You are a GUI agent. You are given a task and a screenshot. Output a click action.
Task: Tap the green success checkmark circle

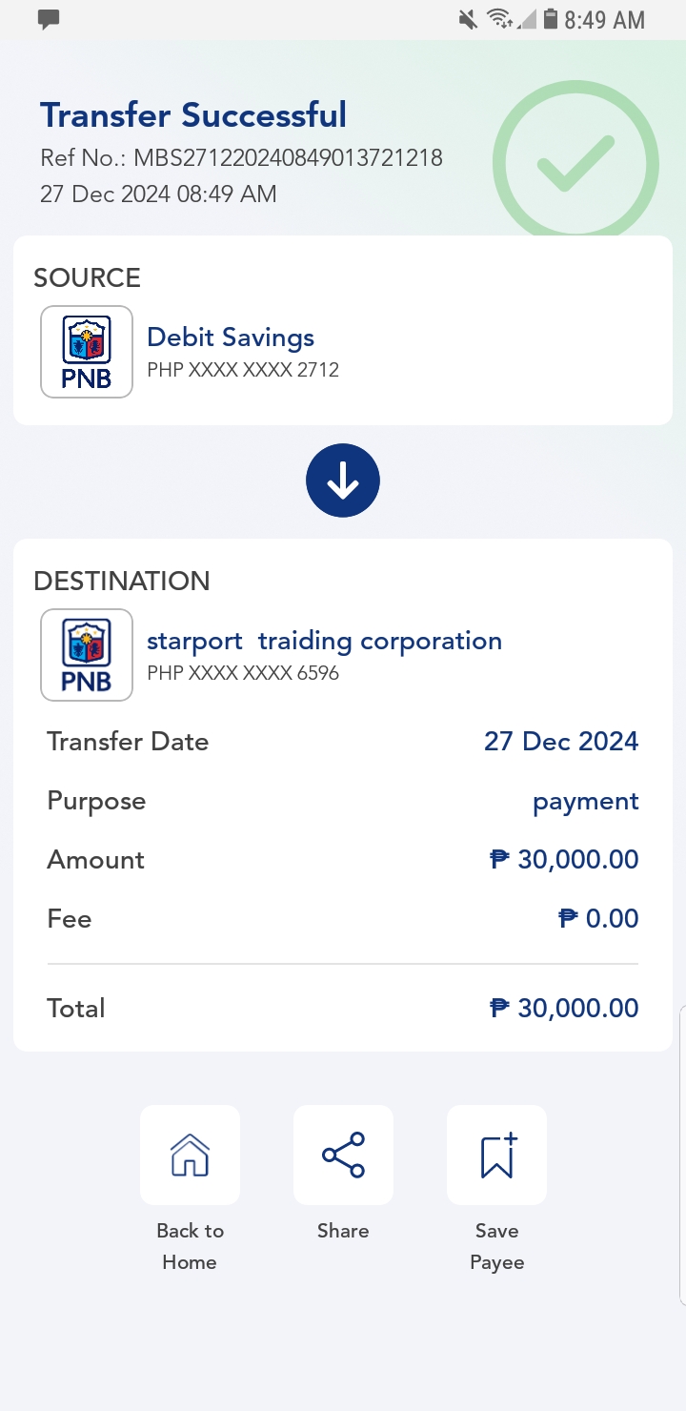(575, 164)
